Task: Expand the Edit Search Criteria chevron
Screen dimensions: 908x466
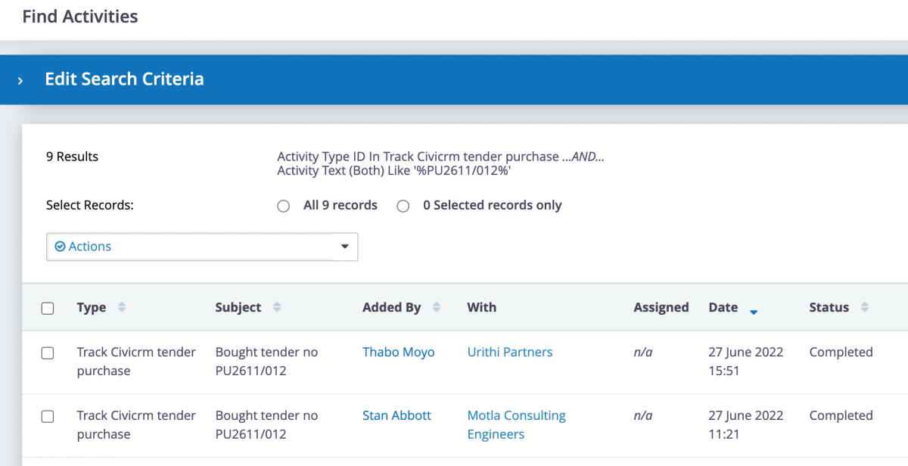Action: pos(20,80)
